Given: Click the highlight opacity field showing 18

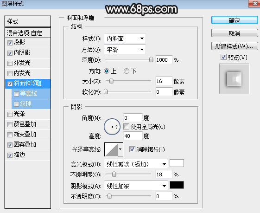Looking at the screenshot, I should pyautogui.click(x=164, y=174).
